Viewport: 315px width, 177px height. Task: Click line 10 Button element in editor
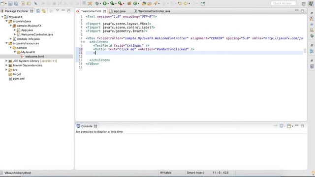tap(144, 49)
